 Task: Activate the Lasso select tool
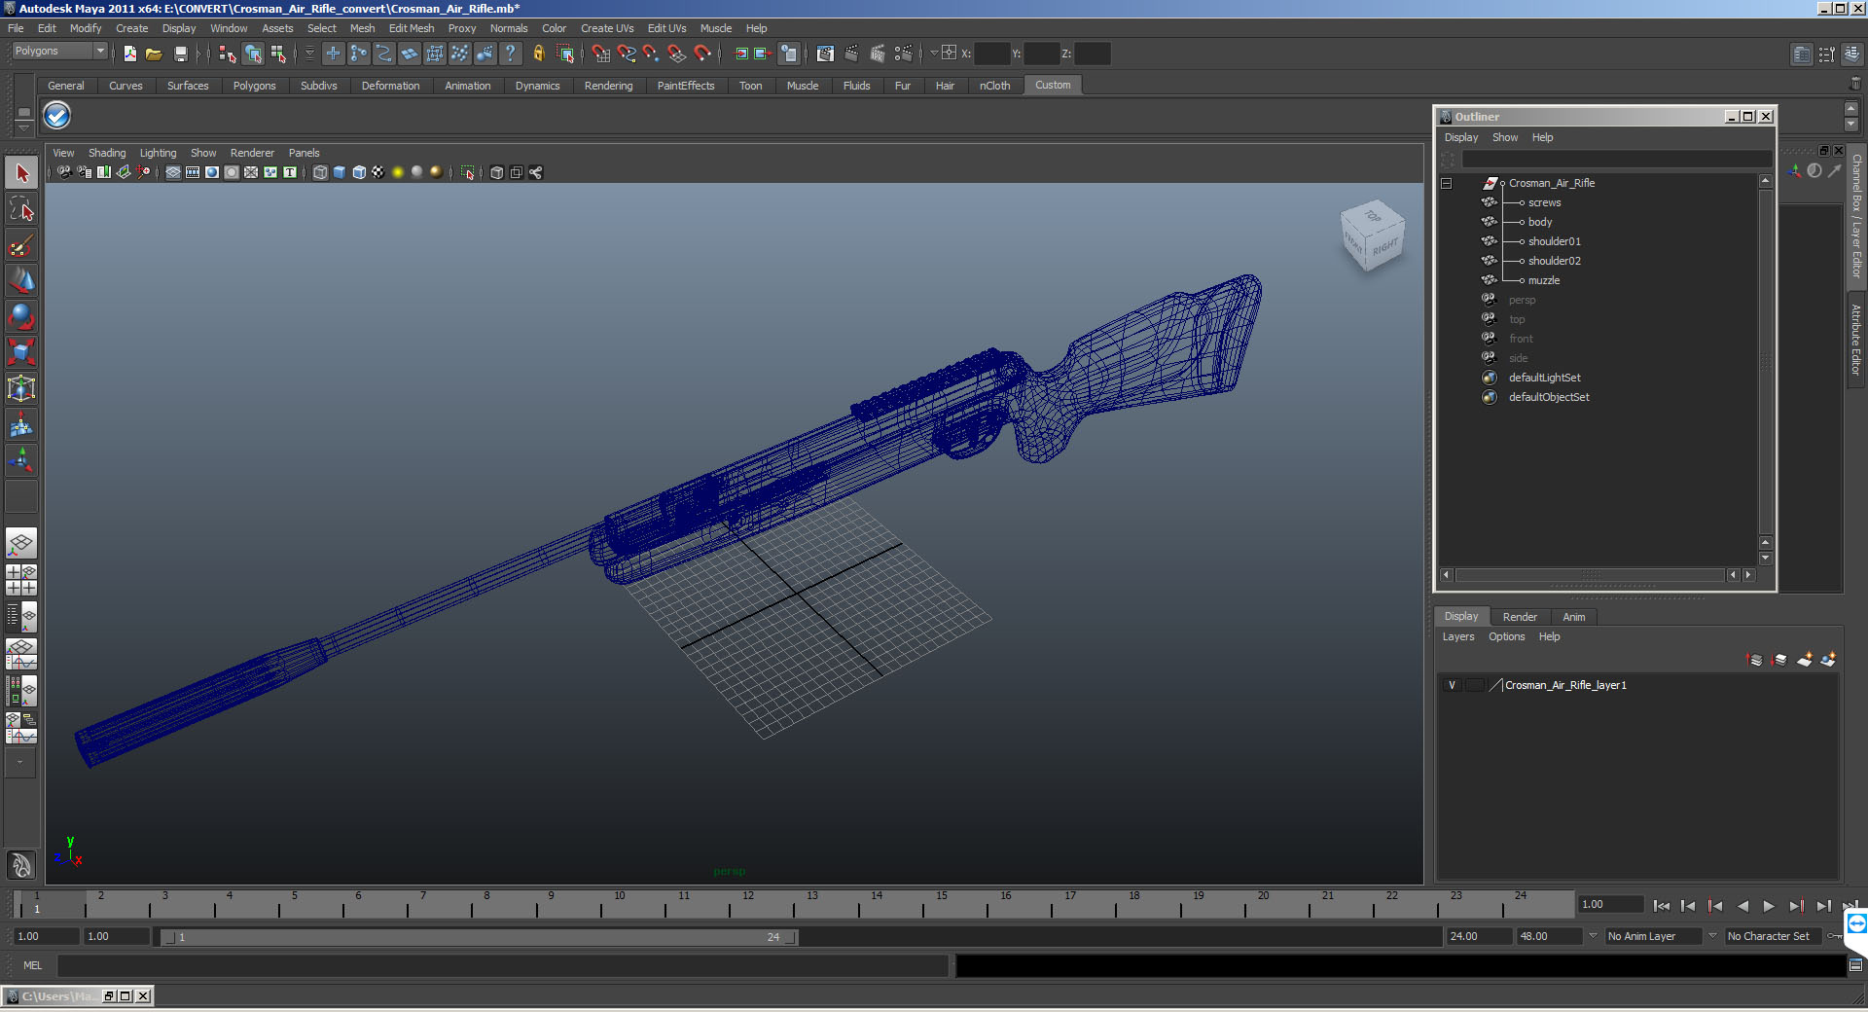[x=21, y=208]
